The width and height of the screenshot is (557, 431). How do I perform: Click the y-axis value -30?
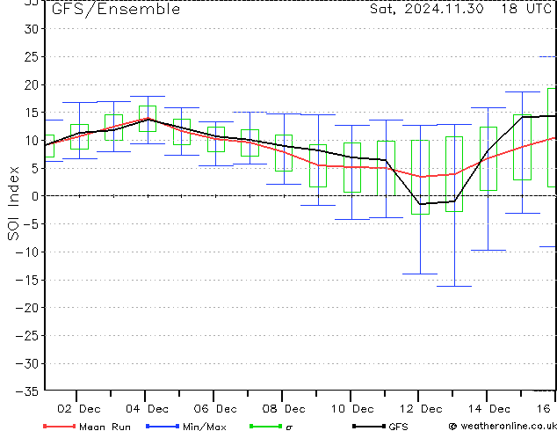pyautogui.click(x=27, y=364)
